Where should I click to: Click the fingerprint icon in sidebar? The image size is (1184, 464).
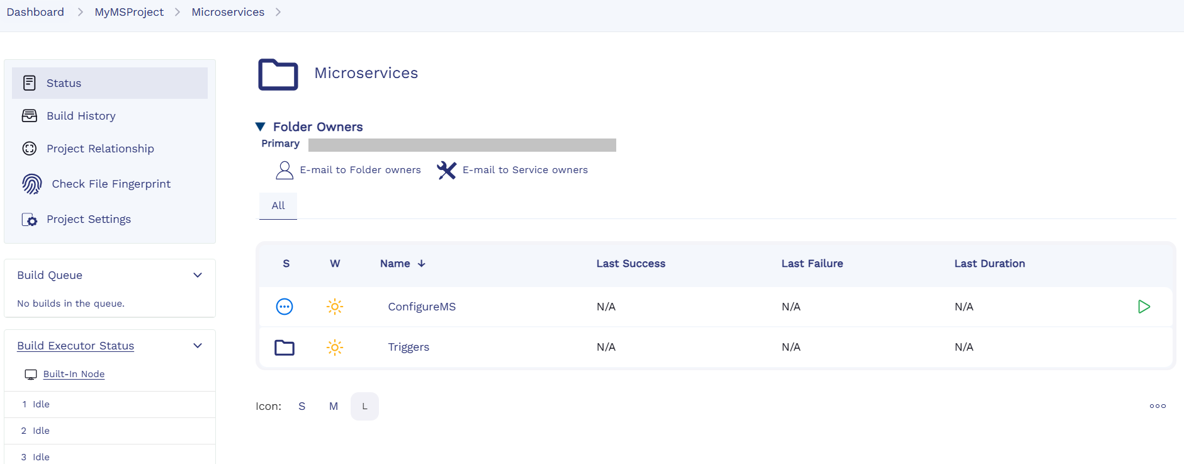tap(32, 184)
